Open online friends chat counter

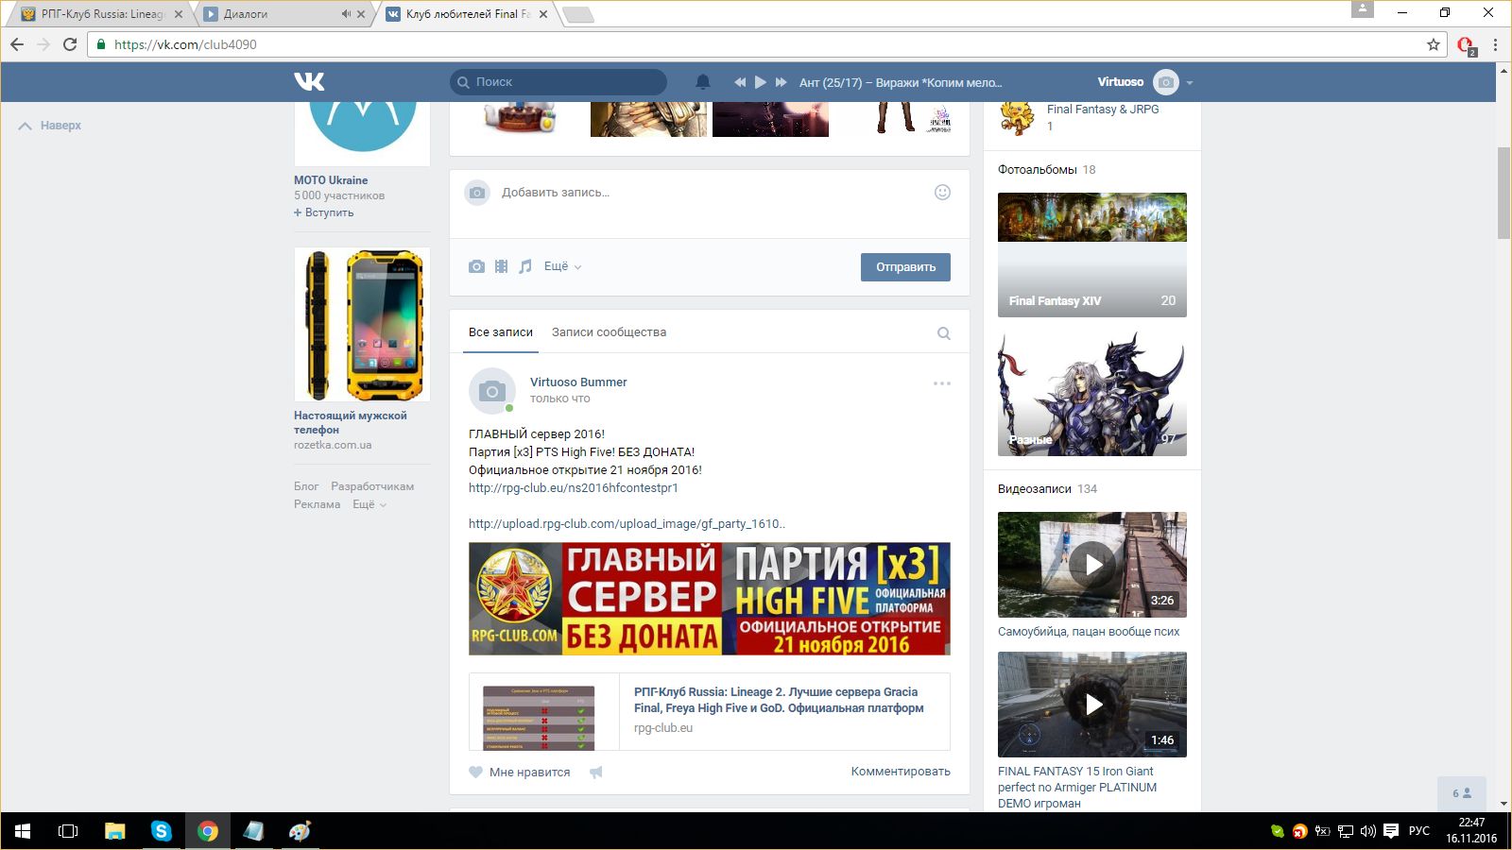(x=1462, y=793)
